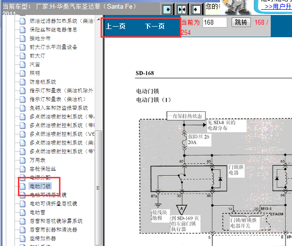Click document icon beside 电动门锁

pyautogui.click(x=23, y=186)
